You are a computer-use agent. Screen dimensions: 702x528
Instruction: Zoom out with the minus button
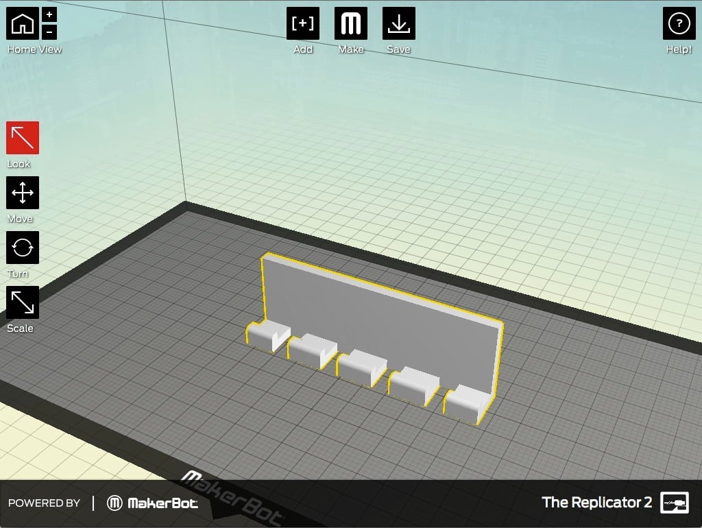tap(49, 32)
